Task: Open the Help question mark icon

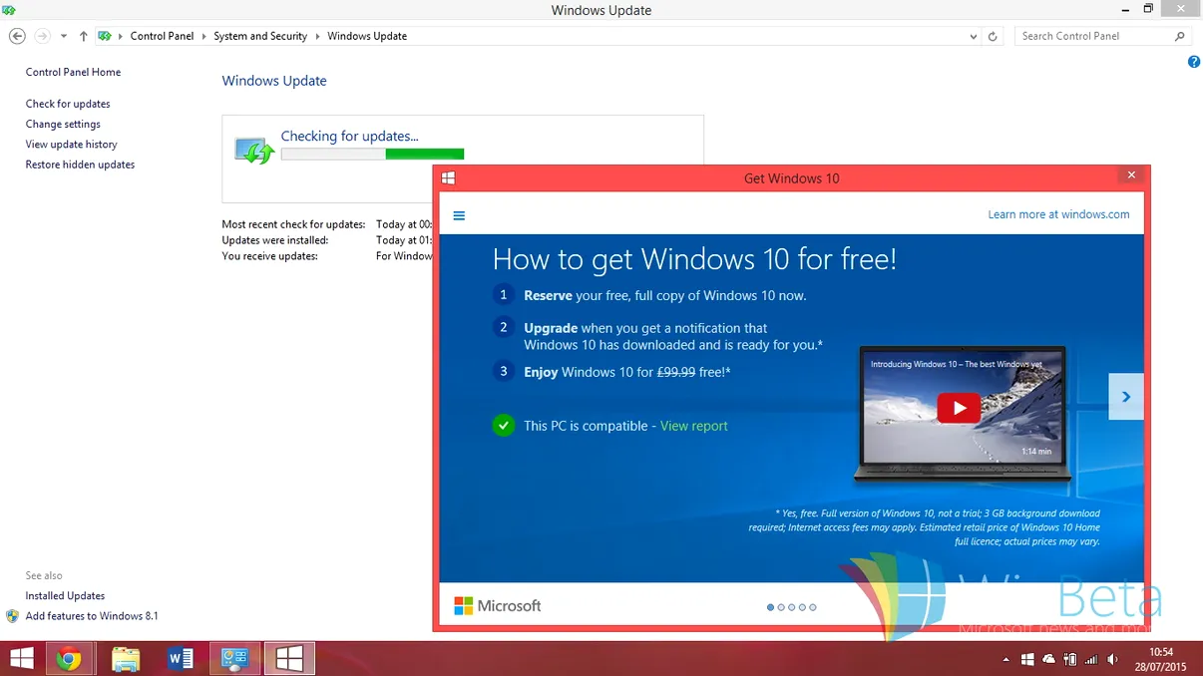Action: pos(1194,62)
